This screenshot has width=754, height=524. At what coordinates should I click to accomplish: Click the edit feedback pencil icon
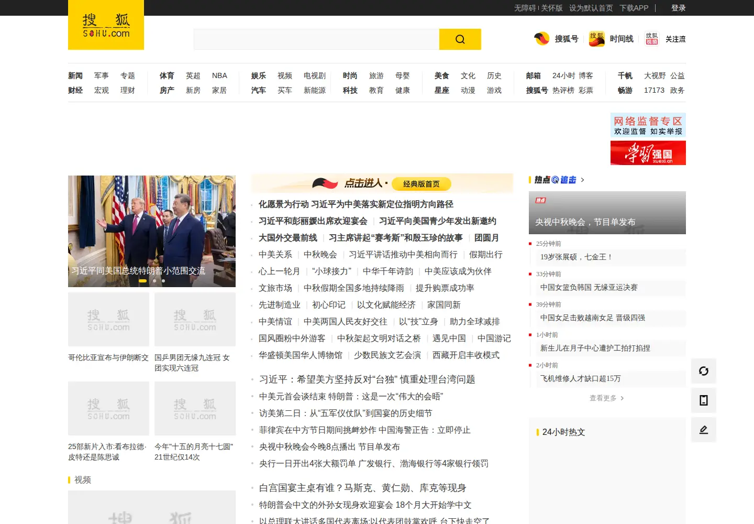(704, 430)
